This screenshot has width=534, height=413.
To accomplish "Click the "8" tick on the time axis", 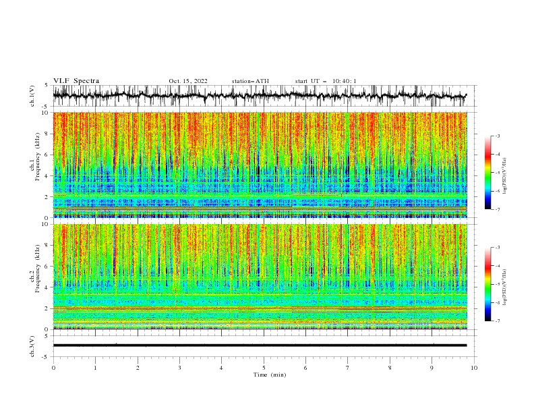I will [390, 368].
